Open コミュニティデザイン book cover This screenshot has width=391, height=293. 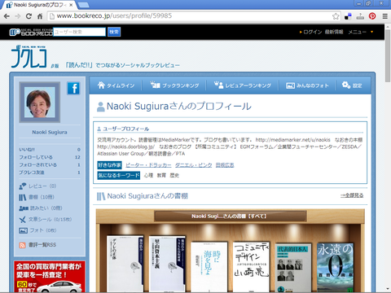pyautogui.click(x=251, y=267)
